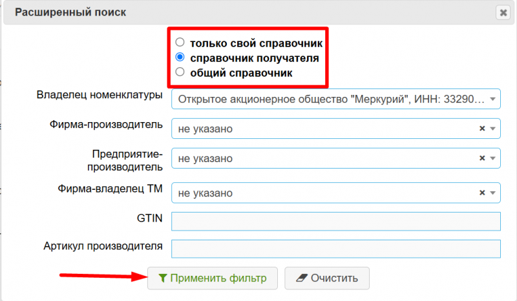Screen dimensions: 517x301
Task: Click the Артикул производителя text field
Action: (x=336, y=249)
